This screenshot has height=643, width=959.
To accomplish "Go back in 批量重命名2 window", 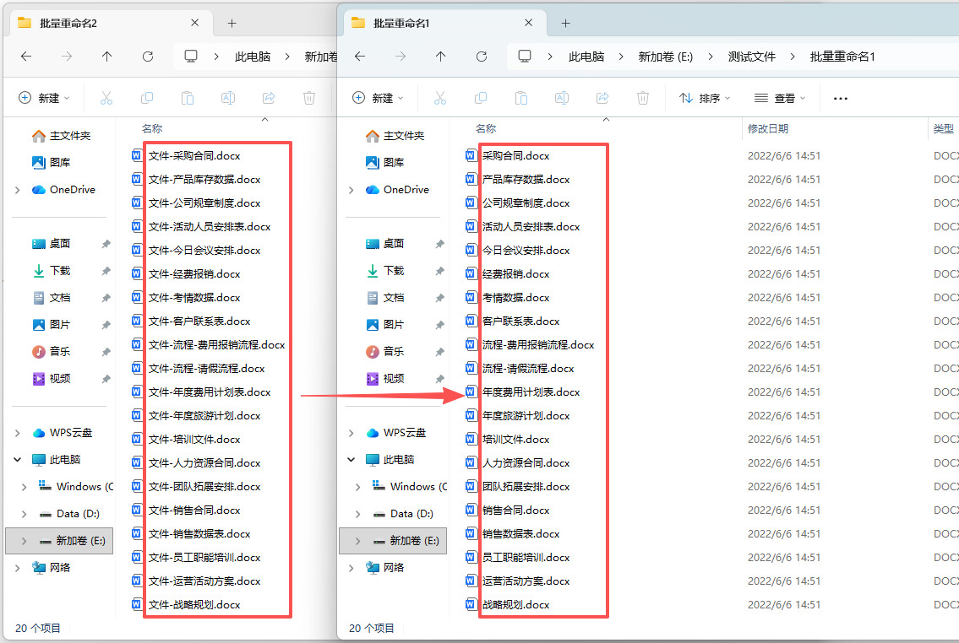I will [x=25, y=57].
